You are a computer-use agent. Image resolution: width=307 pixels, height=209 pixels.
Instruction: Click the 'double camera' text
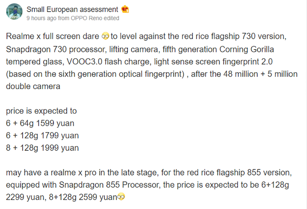tap(33, 86)
